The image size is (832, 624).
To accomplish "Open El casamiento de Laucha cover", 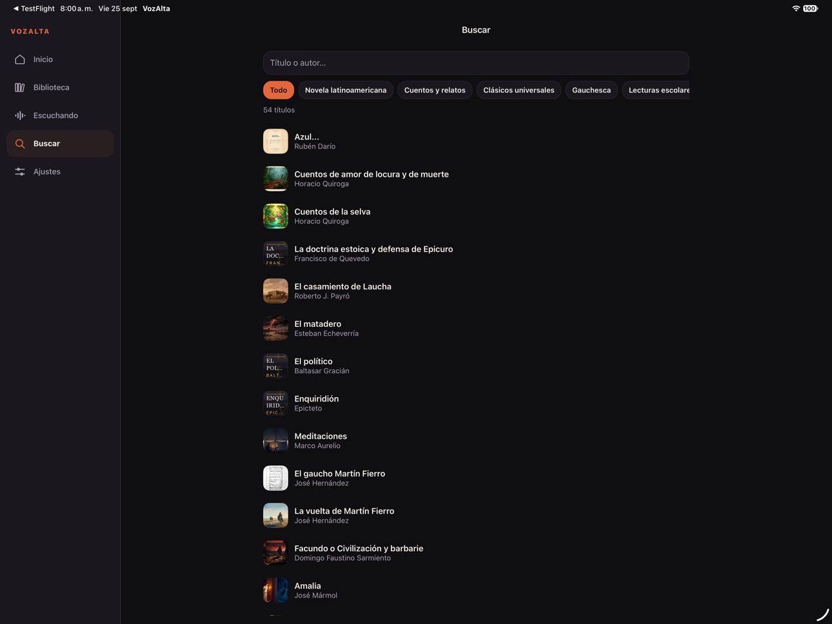I will click(275, 291).
